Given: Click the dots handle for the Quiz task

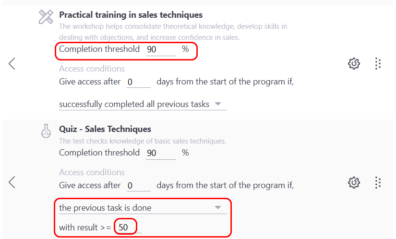Looking at the screenshot, I should (x=378, y=182).
